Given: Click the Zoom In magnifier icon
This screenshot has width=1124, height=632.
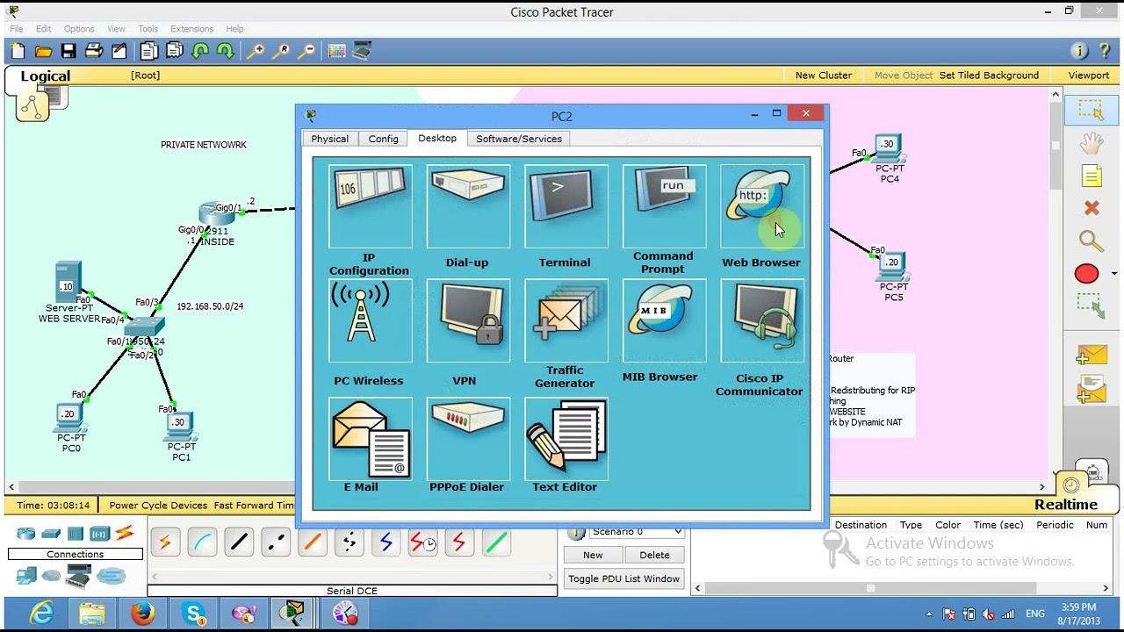Looking at the screenshot, I should 256,51.
